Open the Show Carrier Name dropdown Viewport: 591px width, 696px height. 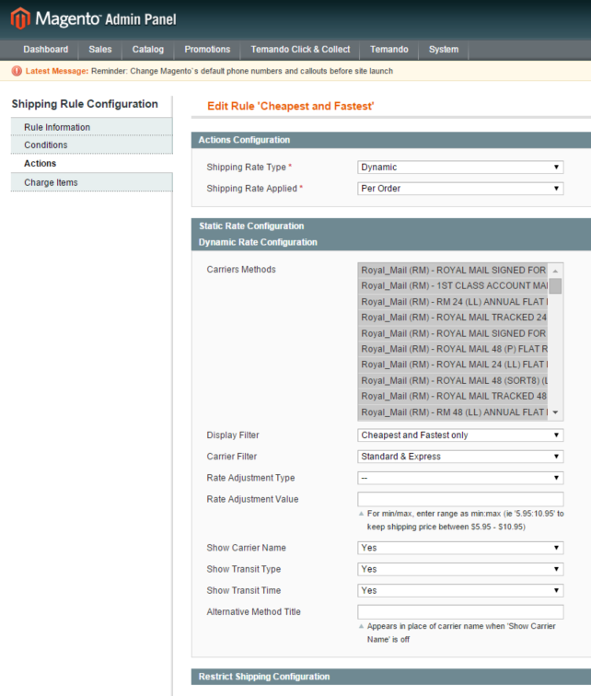(460, 548)
